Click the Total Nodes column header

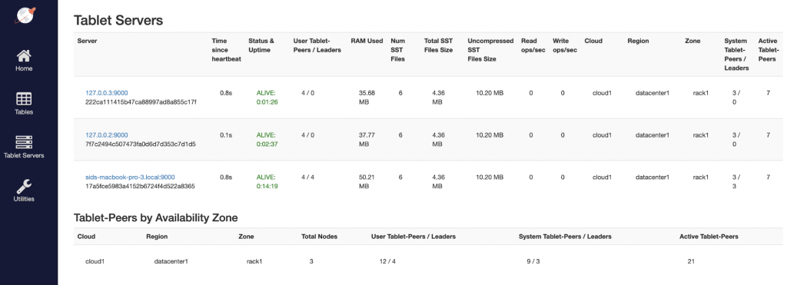[319, 237]
